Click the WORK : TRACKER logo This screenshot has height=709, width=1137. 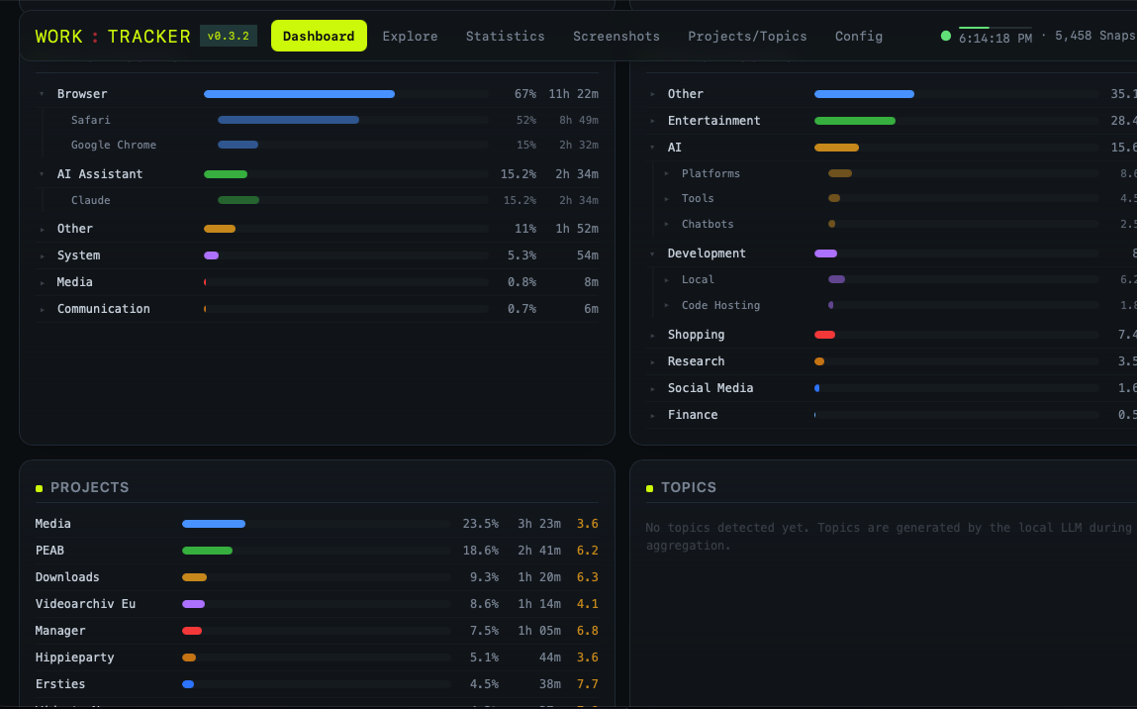pyautogui.click(x=113, y=37)
